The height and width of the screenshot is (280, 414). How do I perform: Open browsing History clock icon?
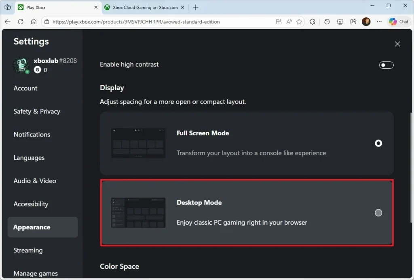(327, 21)
